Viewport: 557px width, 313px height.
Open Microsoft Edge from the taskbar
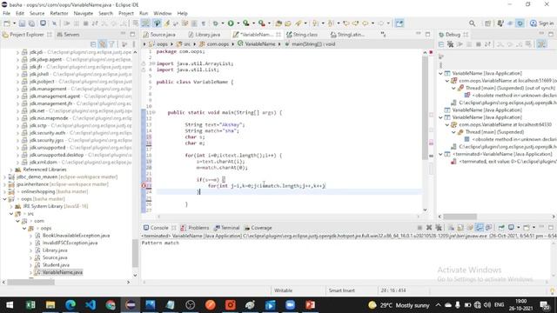click(70, 305)
